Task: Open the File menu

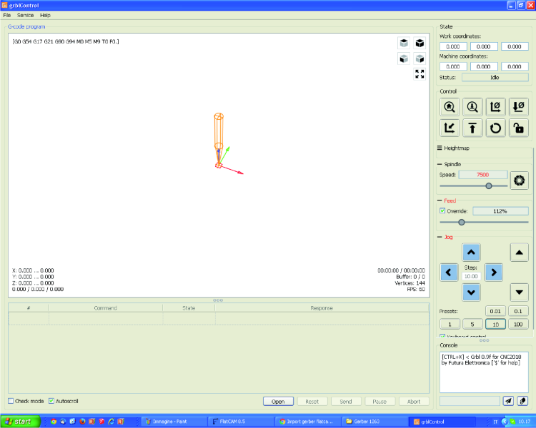Action: point(7,16)
